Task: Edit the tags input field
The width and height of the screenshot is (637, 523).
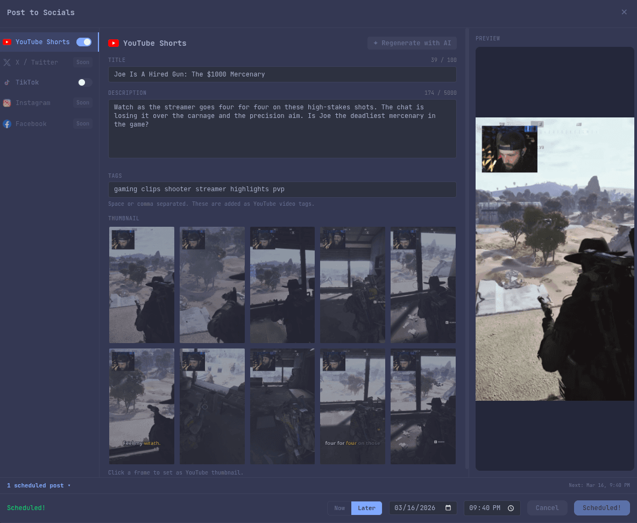Action: click(282, 190)
